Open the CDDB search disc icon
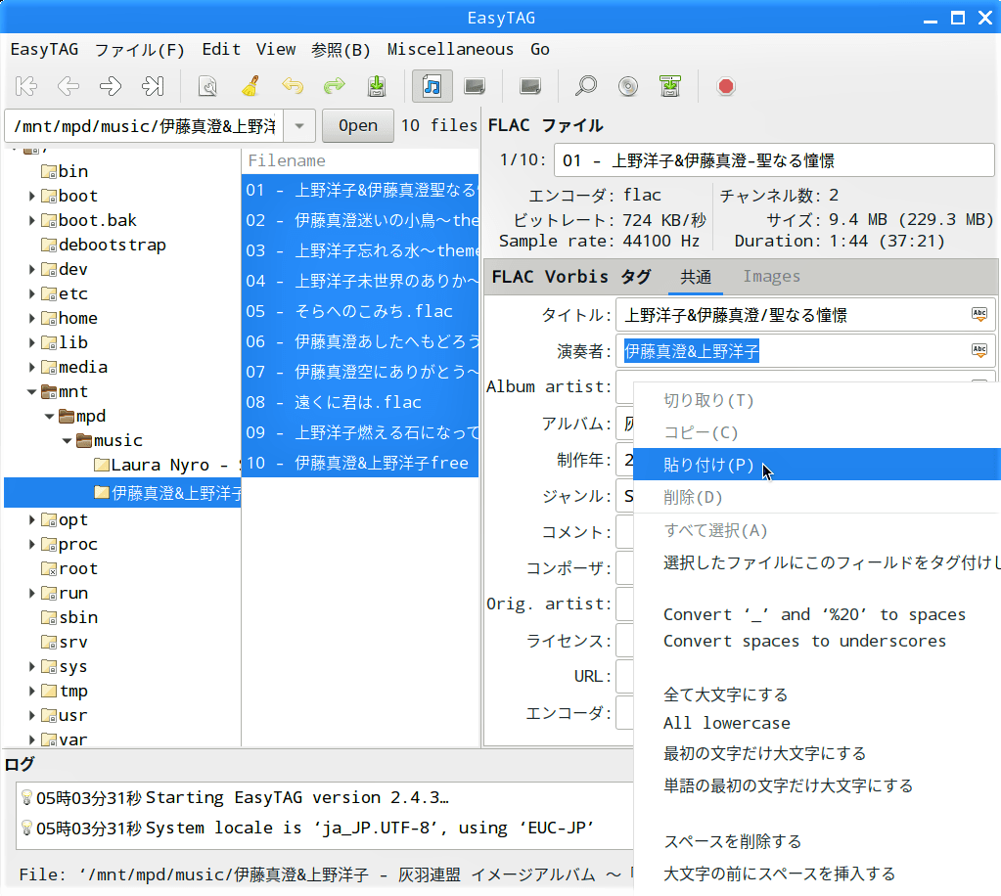 tap(628, 86)
